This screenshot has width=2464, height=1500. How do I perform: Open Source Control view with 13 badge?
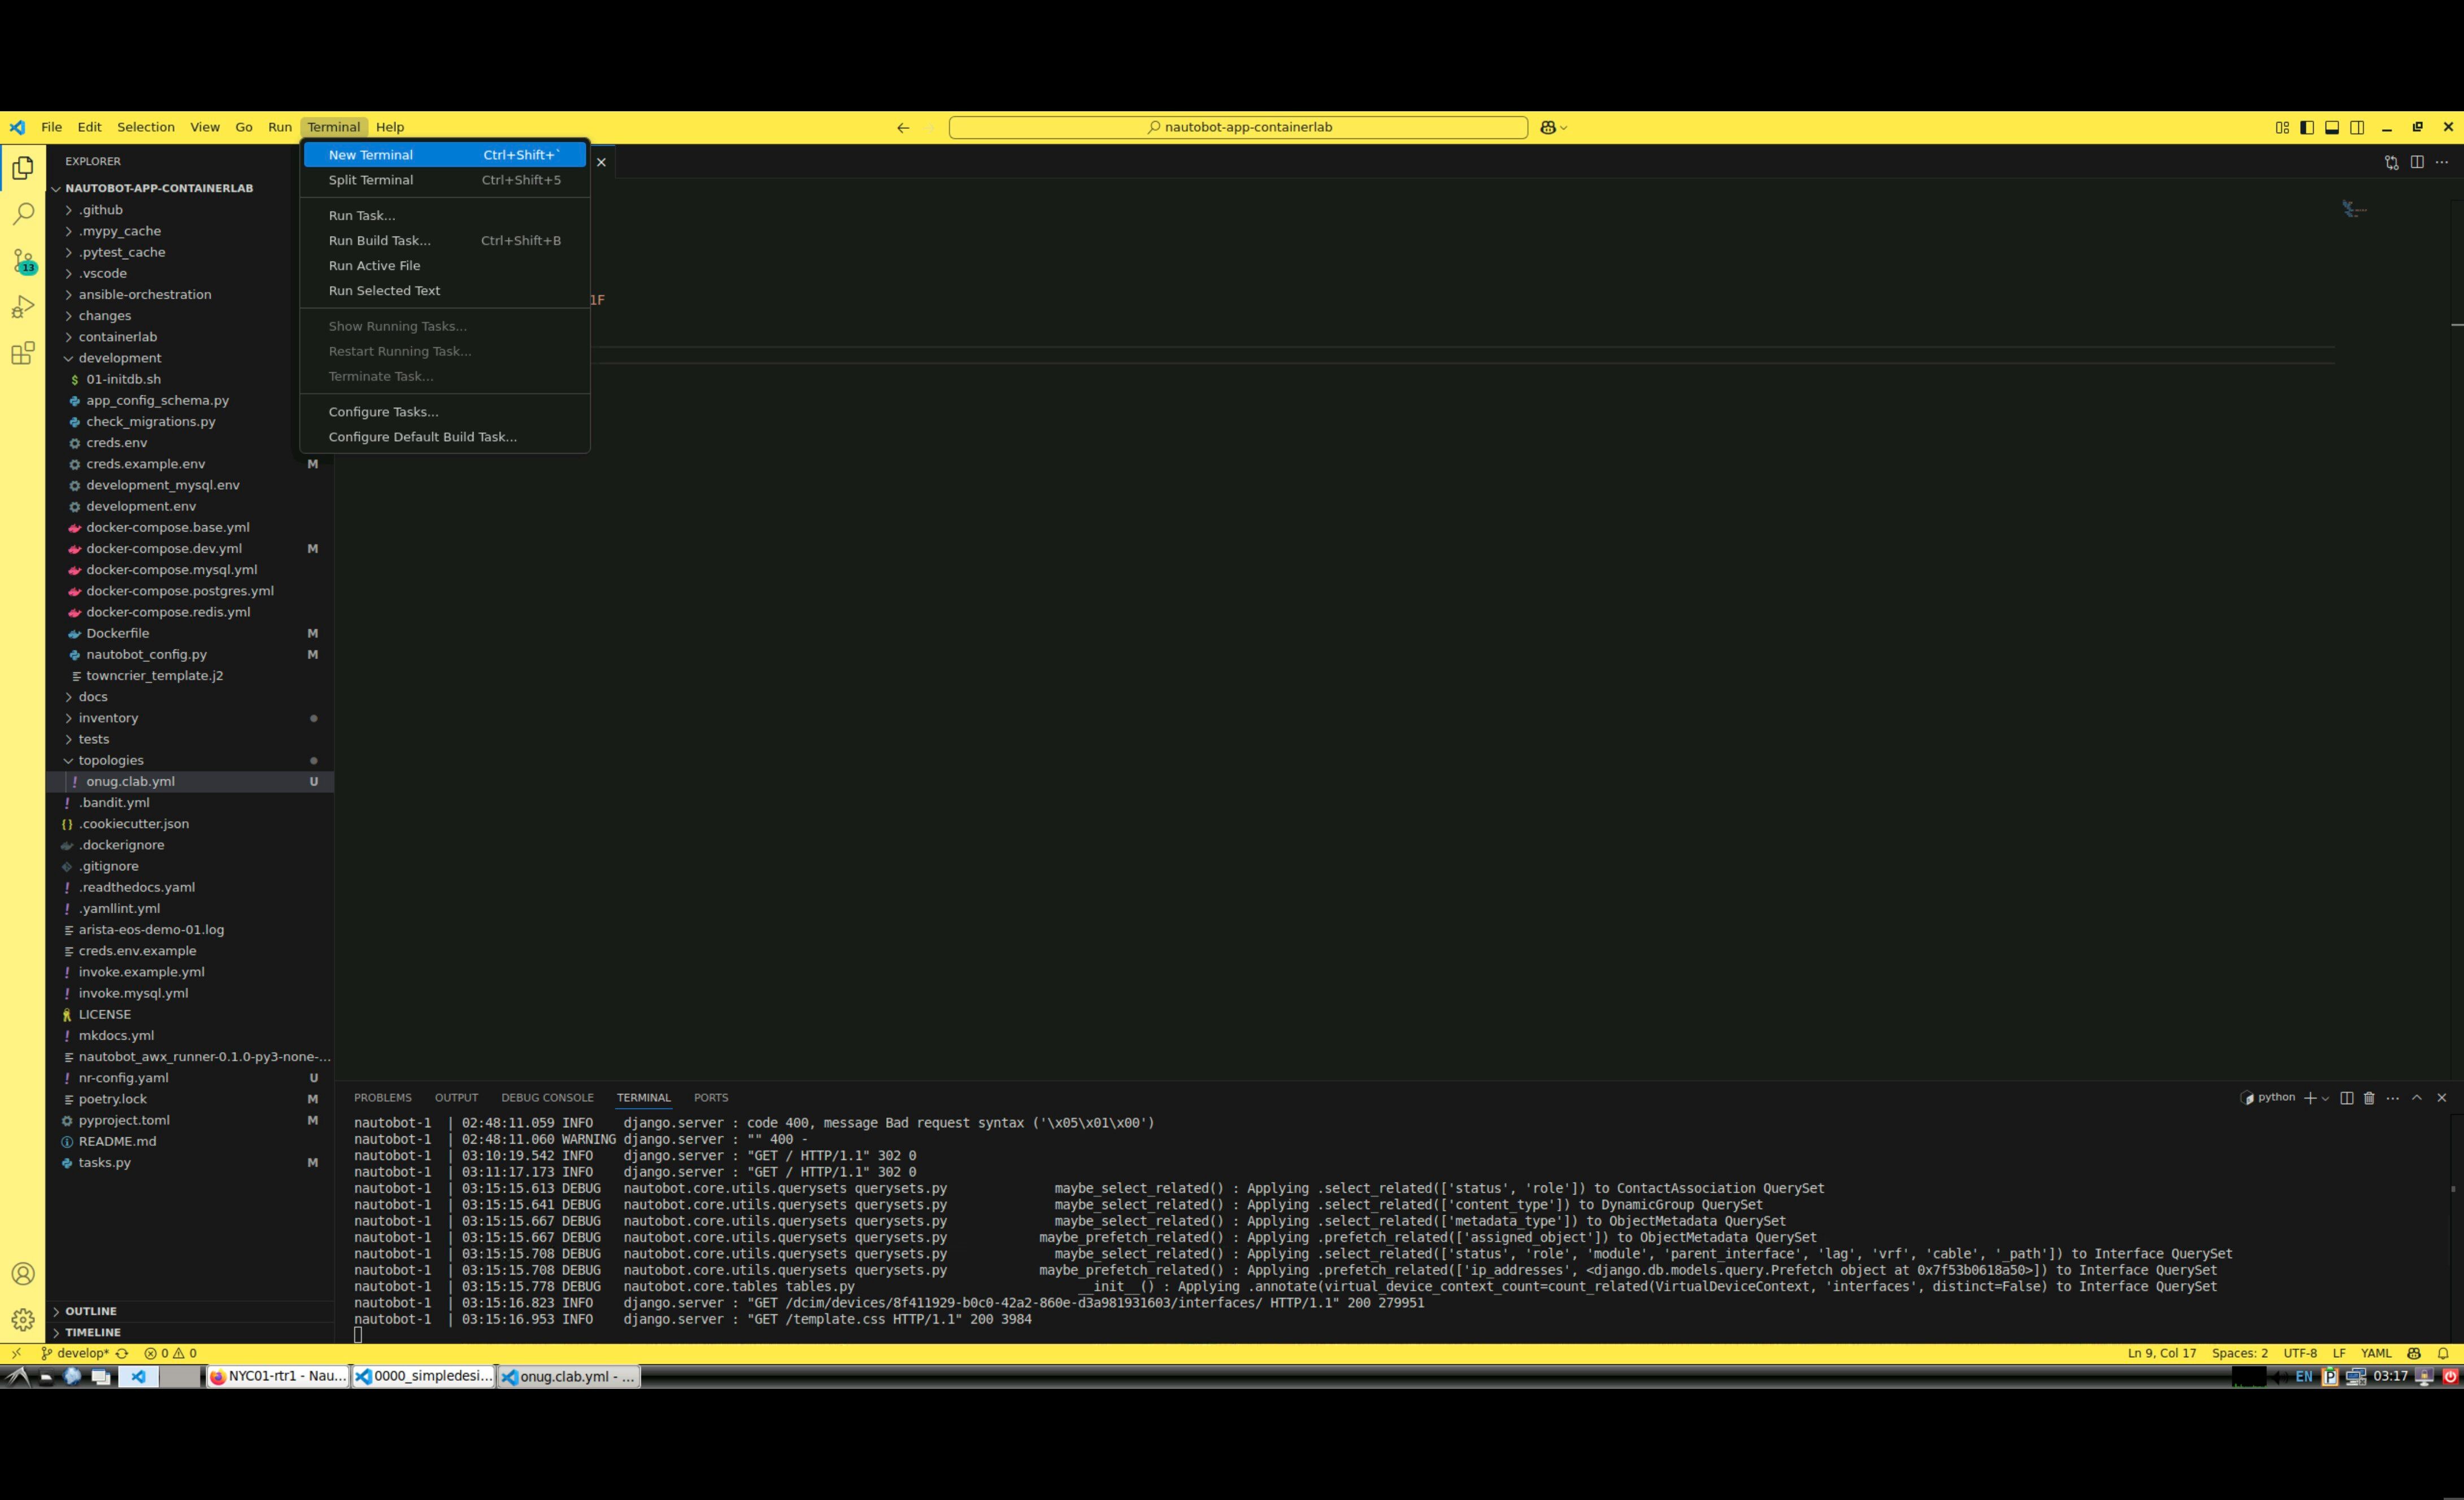click(23, 261)
